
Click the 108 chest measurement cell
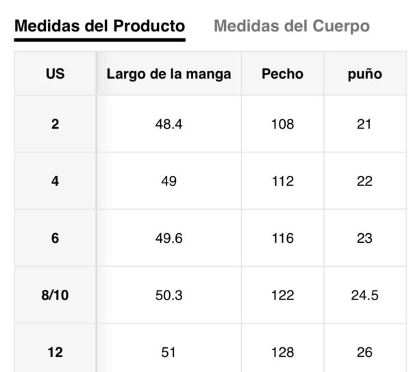click(282, 124)
